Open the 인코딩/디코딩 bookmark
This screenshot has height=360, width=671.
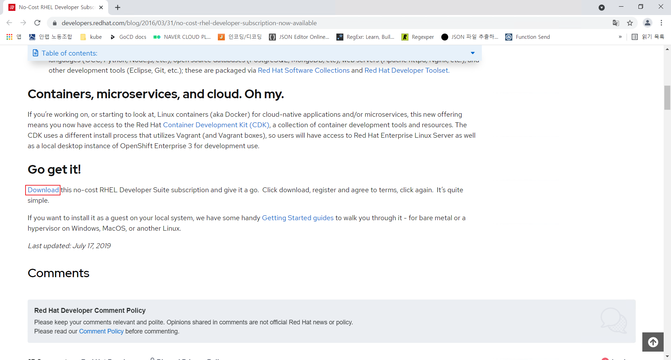click(240, 37)
